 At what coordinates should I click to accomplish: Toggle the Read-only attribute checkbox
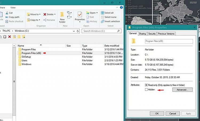point(146,85)
